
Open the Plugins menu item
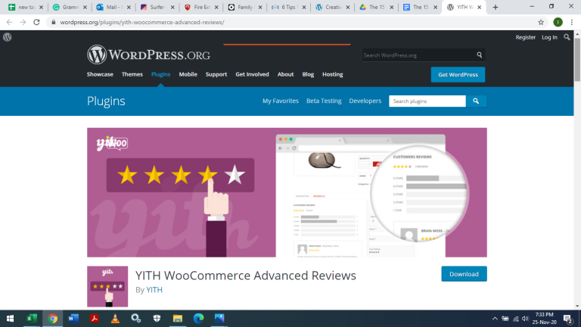tap(160, 74)
